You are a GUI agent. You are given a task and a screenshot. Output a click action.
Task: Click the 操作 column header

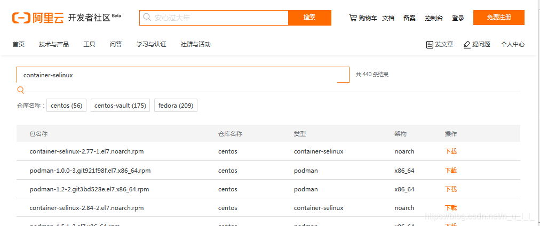coord(451,134)
